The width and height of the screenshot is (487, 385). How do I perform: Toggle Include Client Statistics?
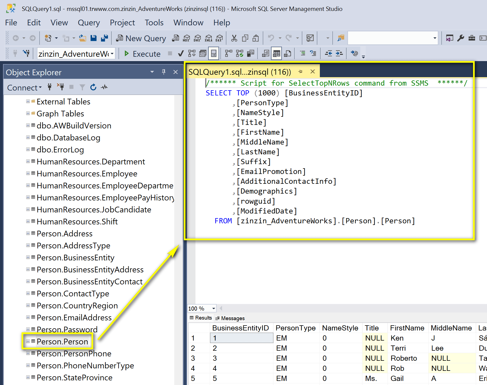[250, 53]
